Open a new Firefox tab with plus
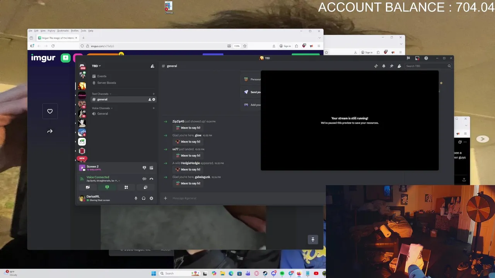The height and width of the screenshot is (278, 495). [83, 38]
